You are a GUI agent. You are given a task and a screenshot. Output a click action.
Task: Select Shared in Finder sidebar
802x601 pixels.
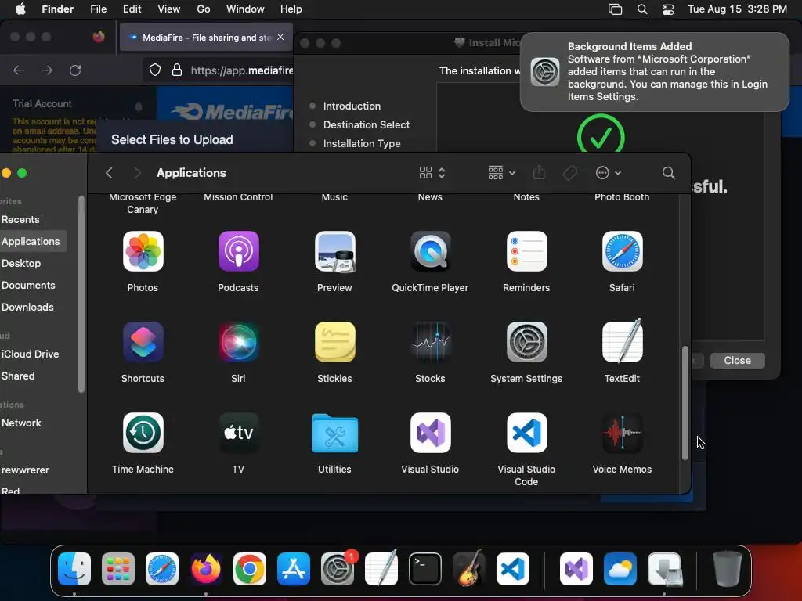tap(19, 376)
